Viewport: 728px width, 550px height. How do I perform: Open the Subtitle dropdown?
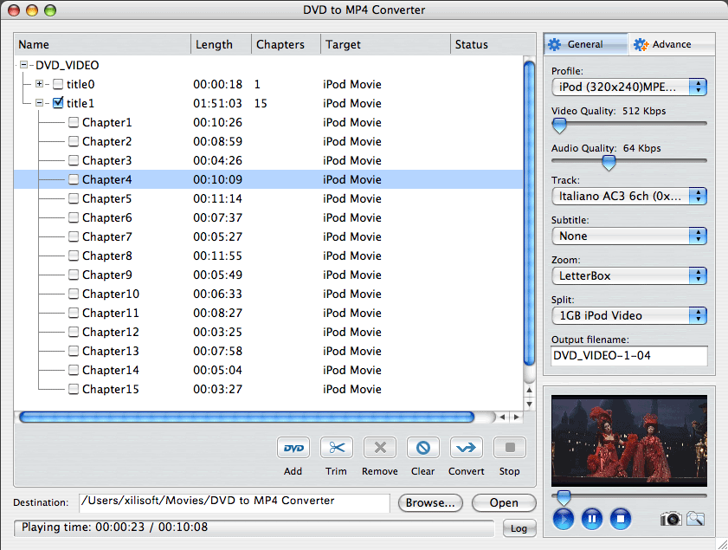[x=629, y=236]
